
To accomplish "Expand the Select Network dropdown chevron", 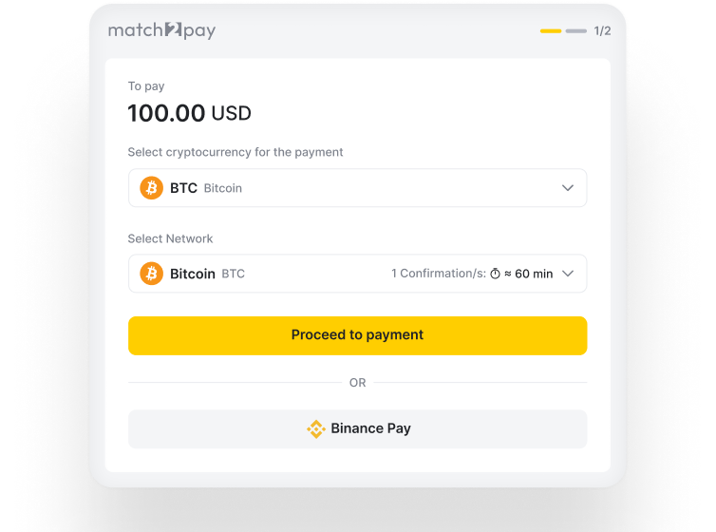I will (568, 274).
